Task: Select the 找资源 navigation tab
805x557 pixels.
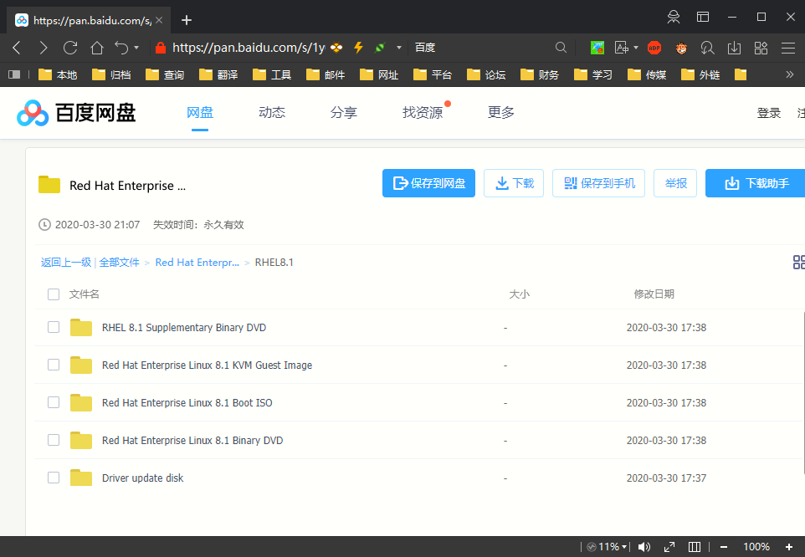Action: [423, 112]
